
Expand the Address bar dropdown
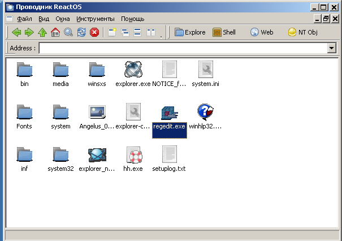coord(331,48)
